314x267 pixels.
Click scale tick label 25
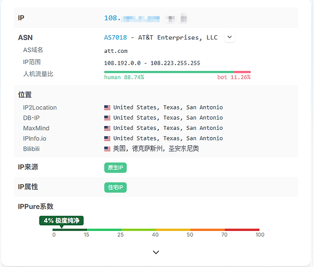pyautogui.click(x=120, y=234)
